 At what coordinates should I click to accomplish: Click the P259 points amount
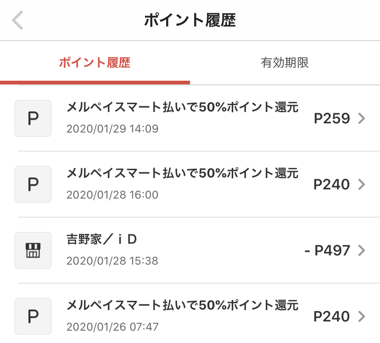[332, 118]
